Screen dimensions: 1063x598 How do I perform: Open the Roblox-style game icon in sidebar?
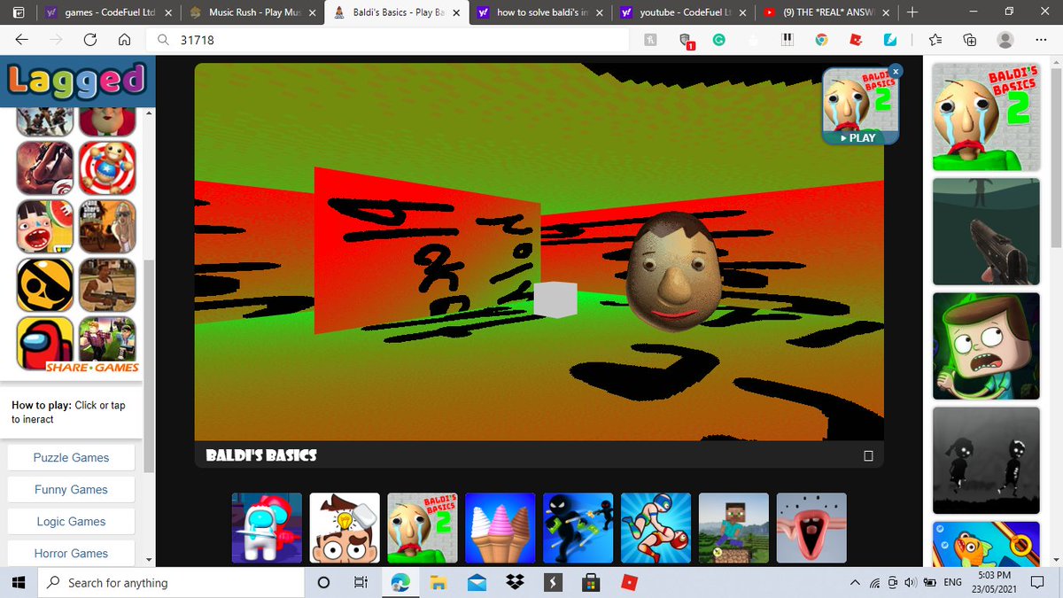(x=107, y=344)
